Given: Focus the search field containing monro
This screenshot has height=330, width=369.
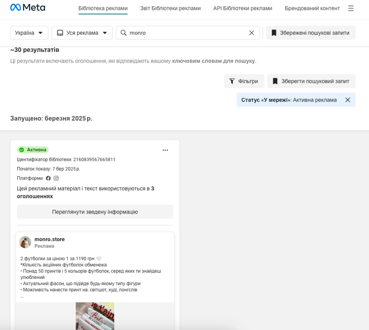Looking at the screenshot, I should 187,32.
